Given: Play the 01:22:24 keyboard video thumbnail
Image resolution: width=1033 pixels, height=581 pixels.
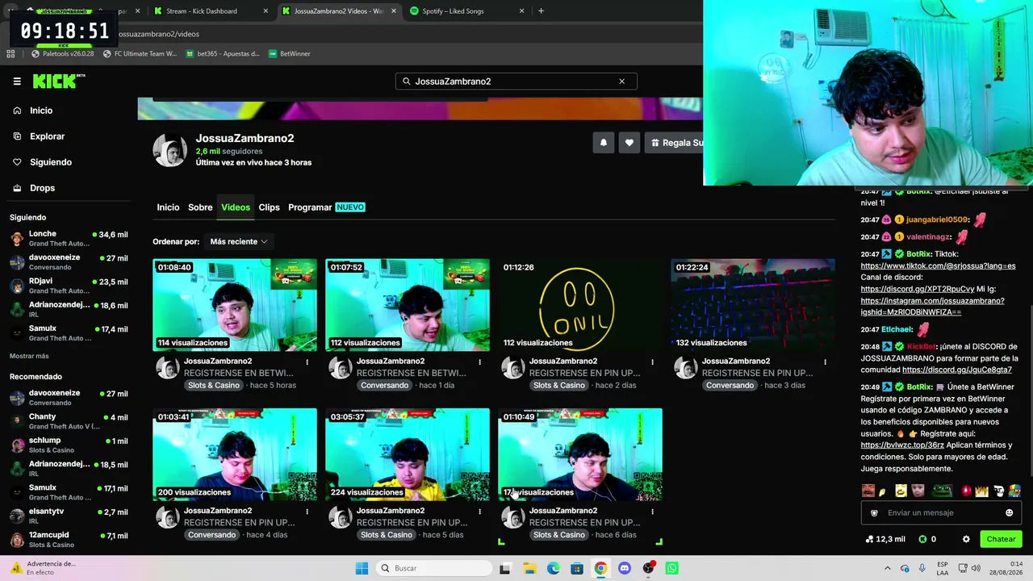Looking at the screenshot, I should tap(753, 305).
